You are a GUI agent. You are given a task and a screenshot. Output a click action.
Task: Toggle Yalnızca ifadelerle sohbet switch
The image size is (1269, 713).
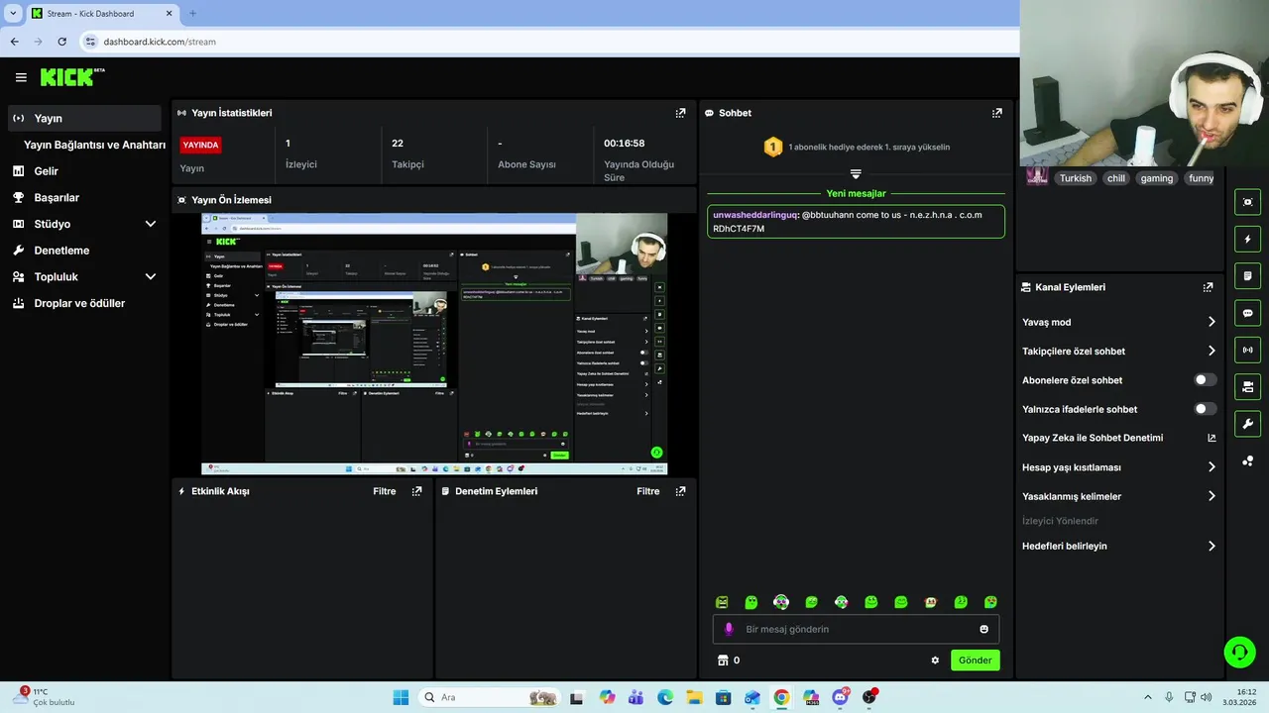click(x=1206, y=409)
